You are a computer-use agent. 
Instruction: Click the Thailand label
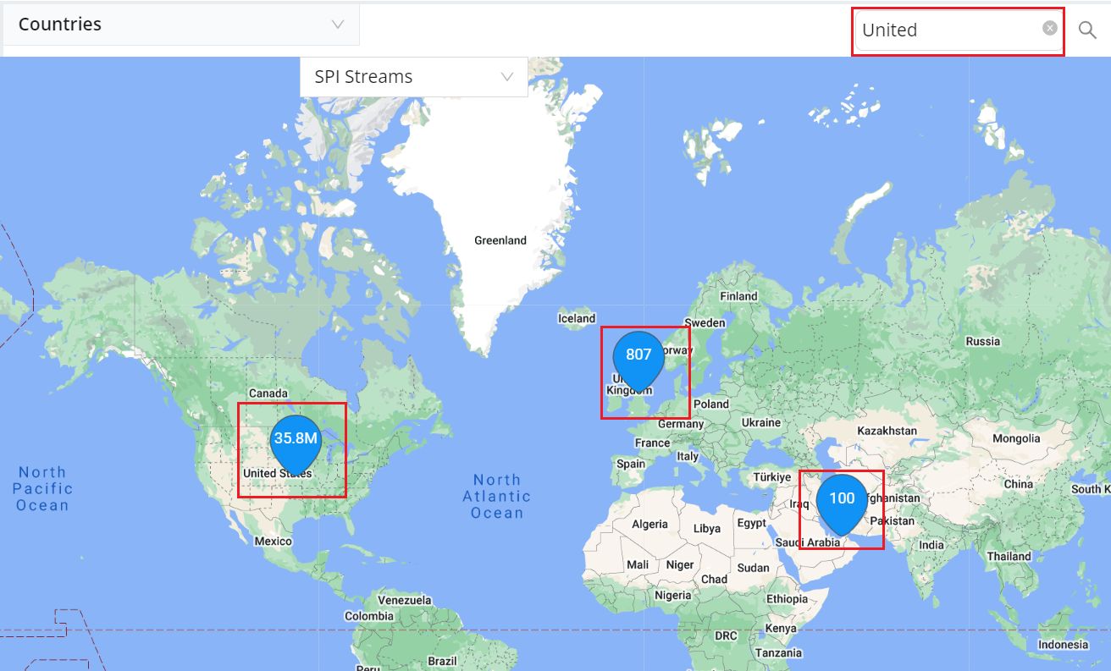pos(1009,557)
